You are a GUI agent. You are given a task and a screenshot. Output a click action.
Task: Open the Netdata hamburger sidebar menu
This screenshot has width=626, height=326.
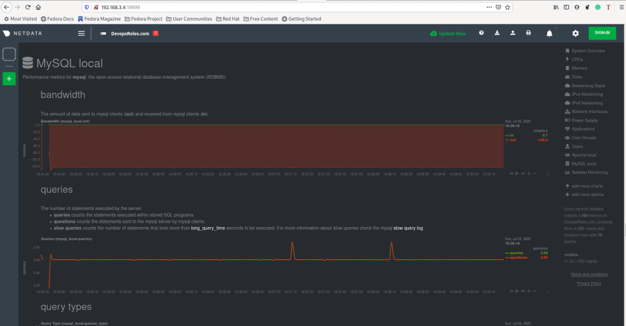(x=81, y=34)
